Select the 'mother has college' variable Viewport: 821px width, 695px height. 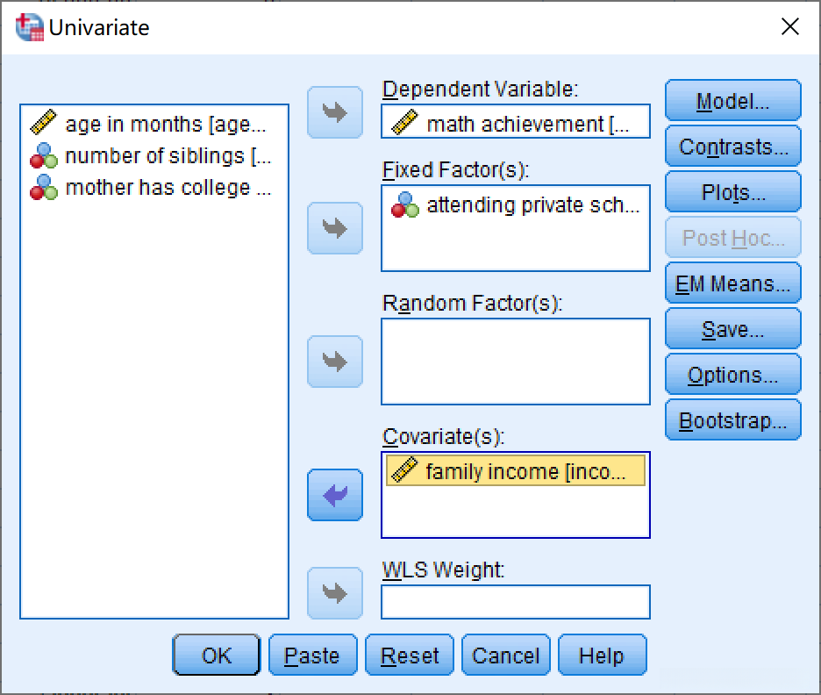[x=153, y=188]
